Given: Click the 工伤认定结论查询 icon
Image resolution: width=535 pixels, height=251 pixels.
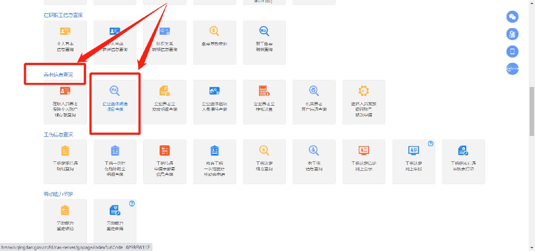Looking at the screenshot, I should 264,150.
